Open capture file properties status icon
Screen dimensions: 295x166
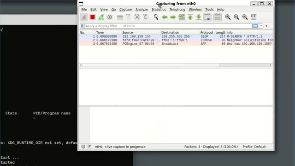click(89, 147)
